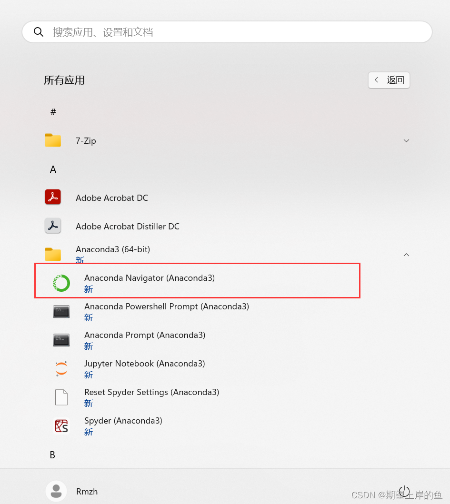The image size is (450, 504).
Task: Click the search apps input field
Action: pos(227,32)
